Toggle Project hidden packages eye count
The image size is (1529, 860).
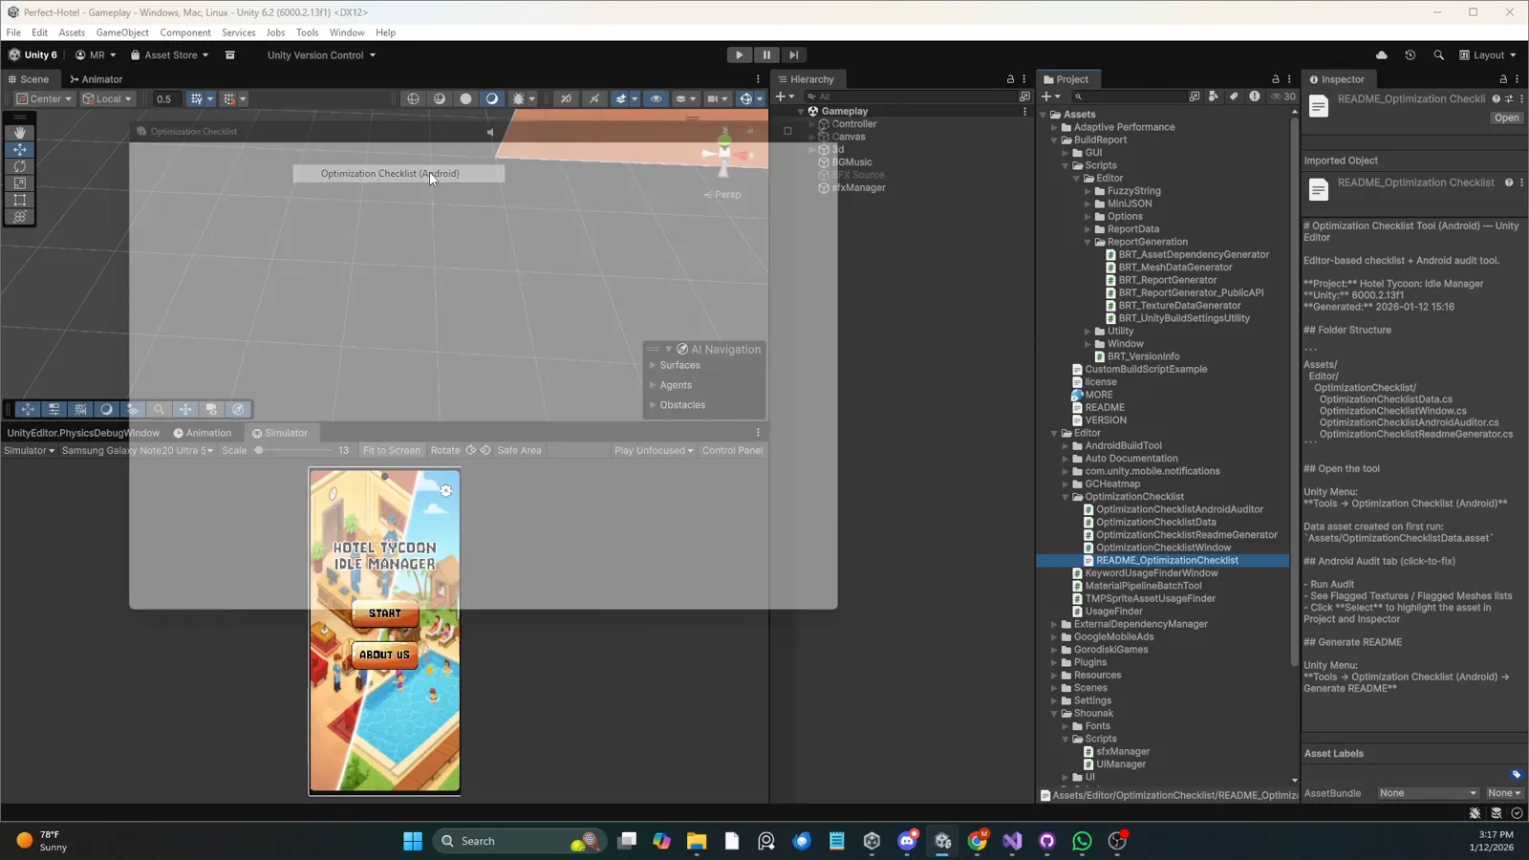click(x=1282, y=97)
